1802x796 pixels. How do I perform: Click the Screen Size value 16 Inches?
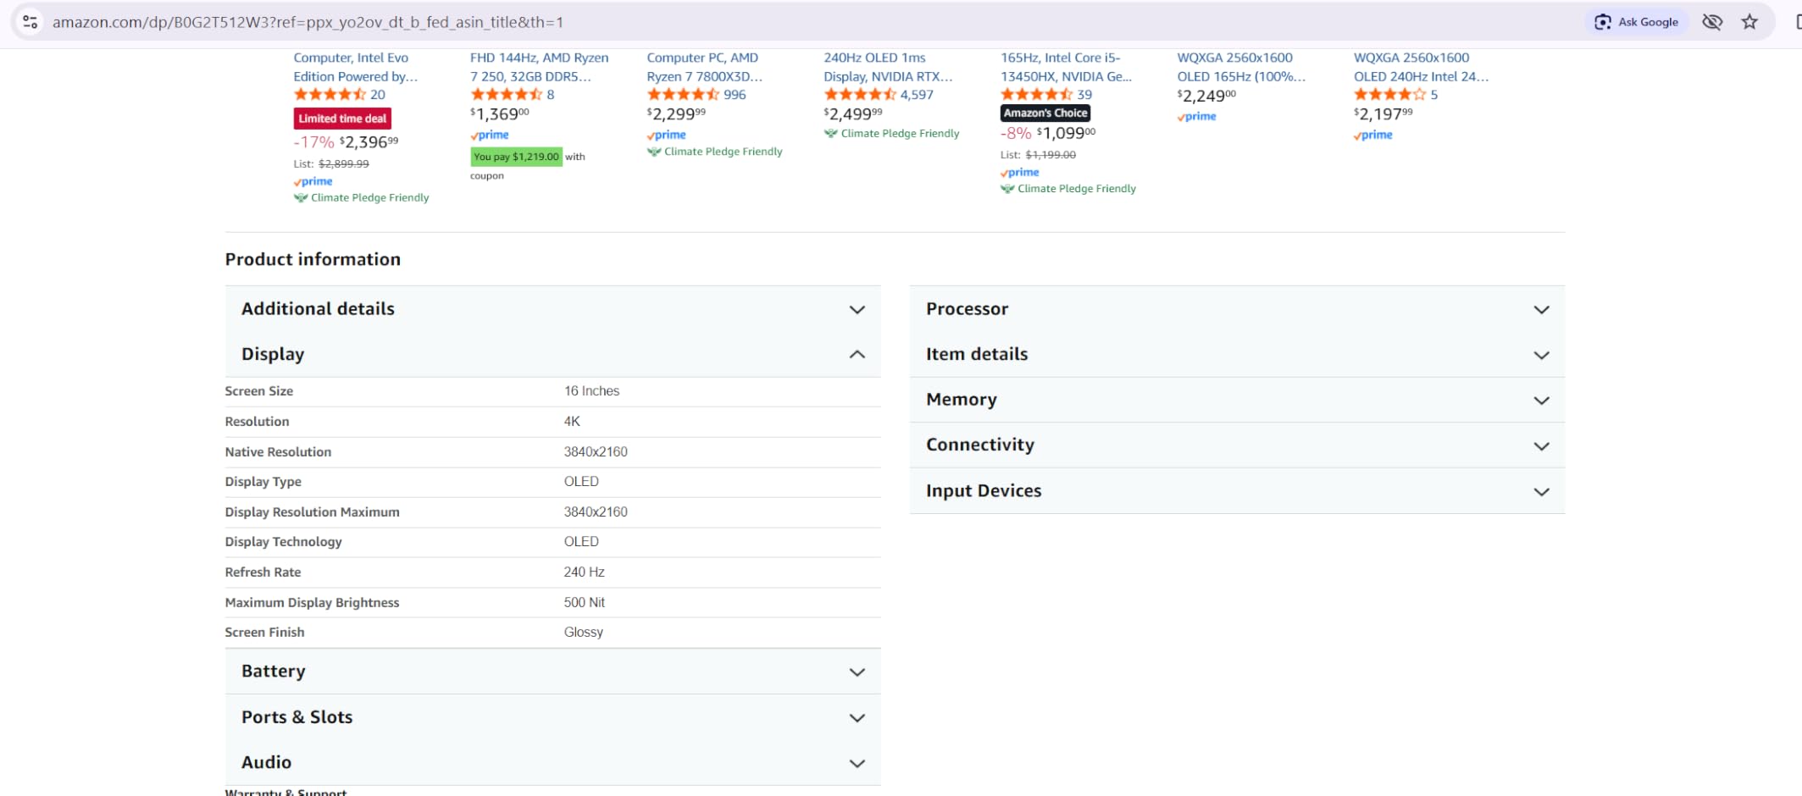pyautogui.click(x=591, y=391)
